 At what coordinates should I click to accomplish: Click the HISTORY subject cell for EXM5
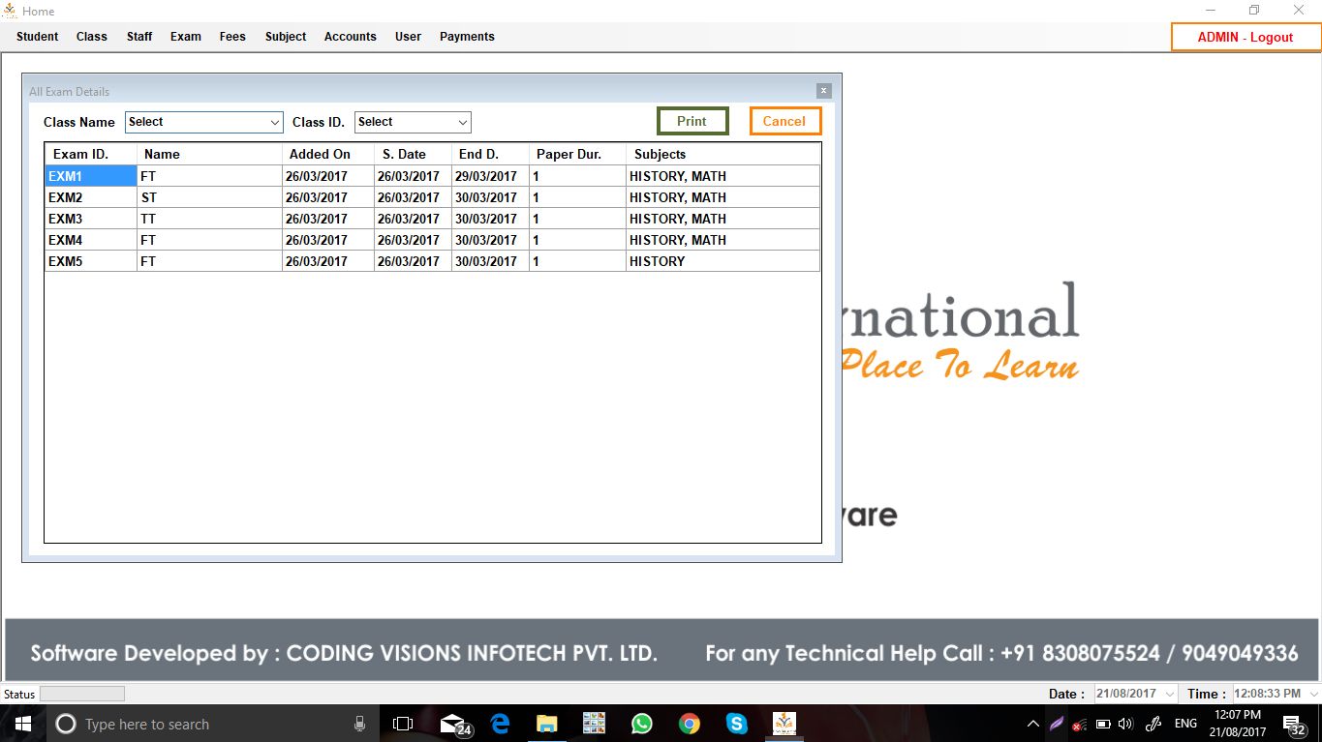(722, 261)
